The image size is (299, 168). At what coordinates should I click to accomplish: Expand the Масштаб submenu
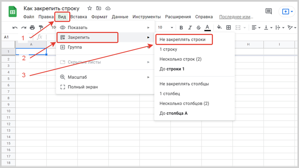(x=105, y=77)
